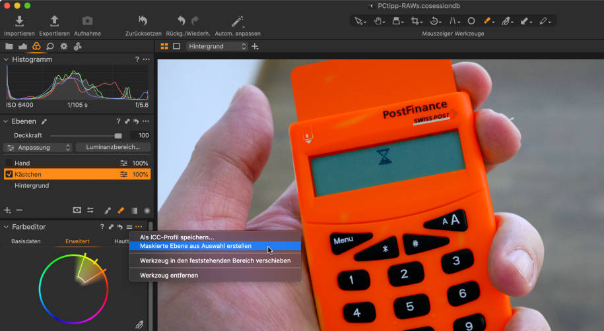Open the Farbeditor presets list icon
604x331 pixels.
point(129,227)
